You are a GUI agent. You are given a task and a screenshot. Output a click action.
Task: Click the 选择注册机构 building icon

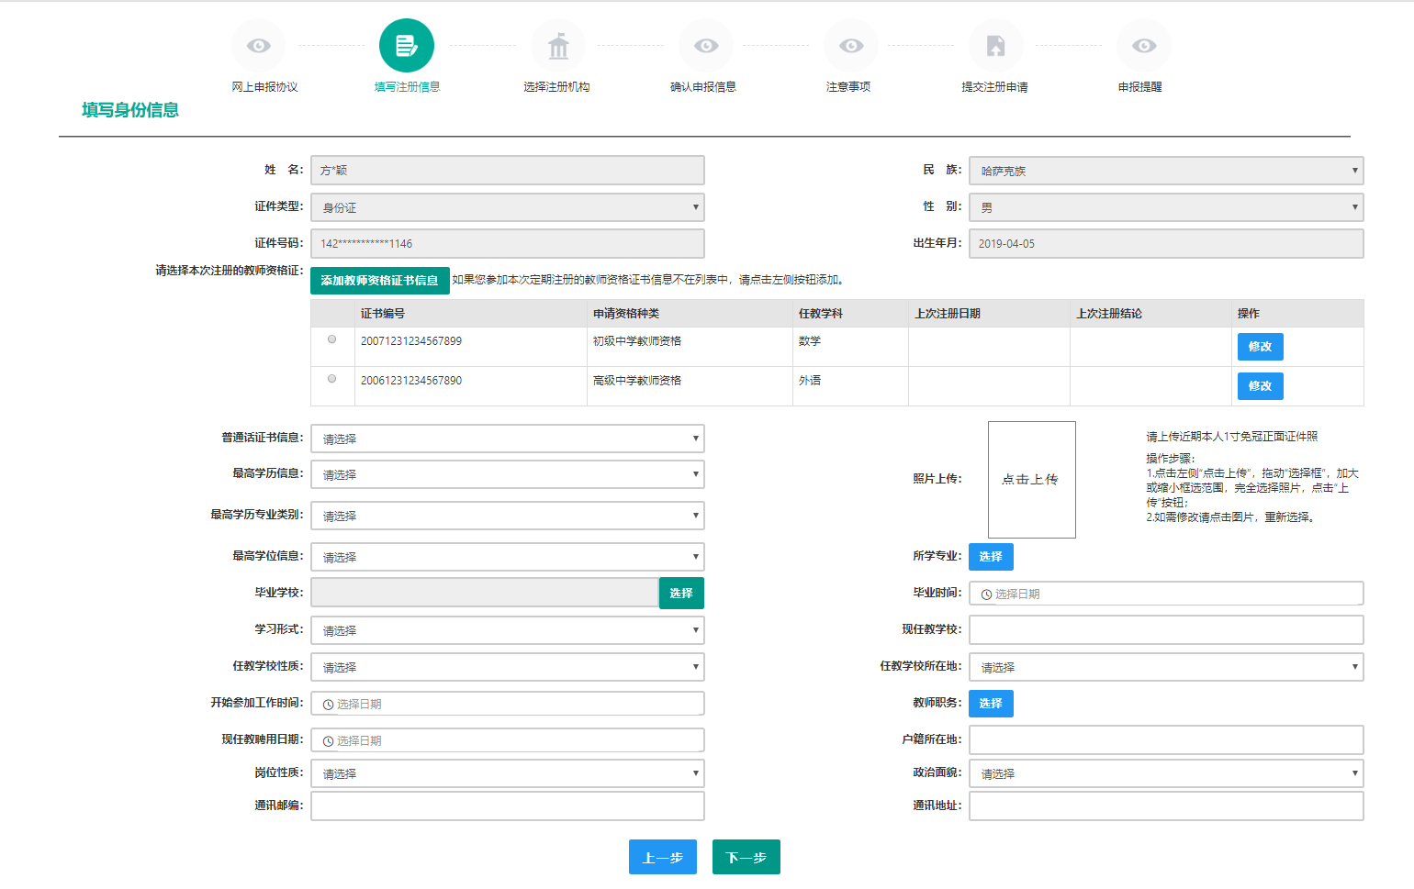[558, 46]
